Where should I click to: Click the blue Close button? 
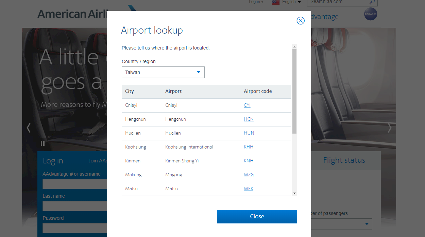257,217
